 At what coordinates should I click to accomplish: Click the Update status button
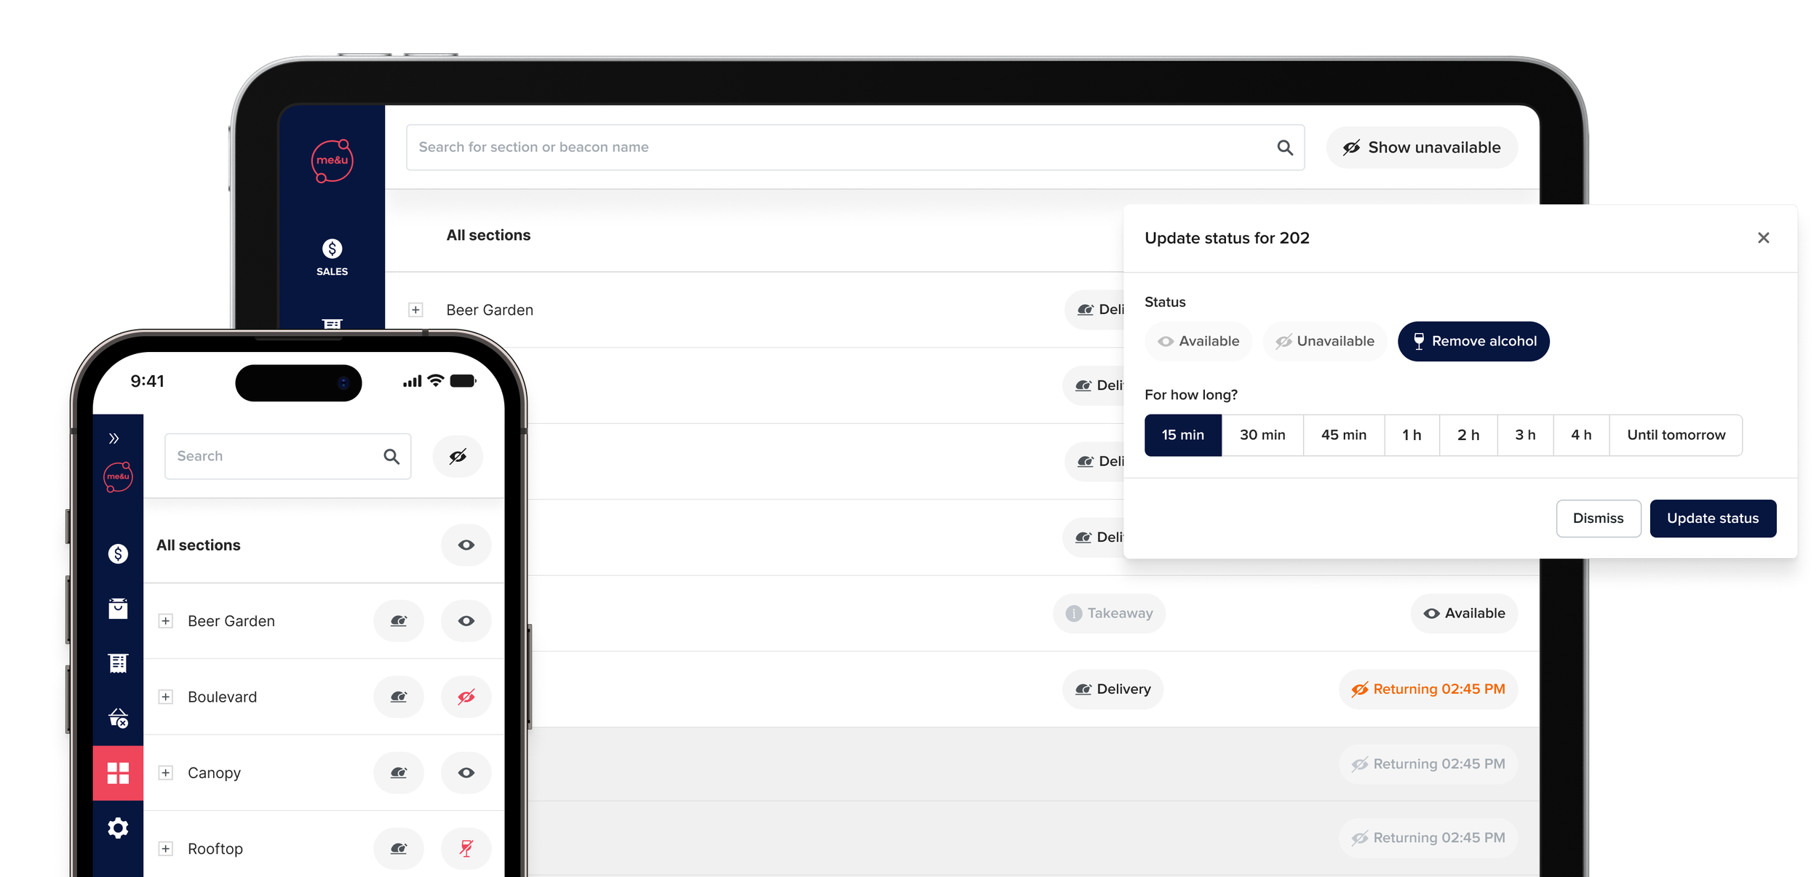pos(1712,518)
